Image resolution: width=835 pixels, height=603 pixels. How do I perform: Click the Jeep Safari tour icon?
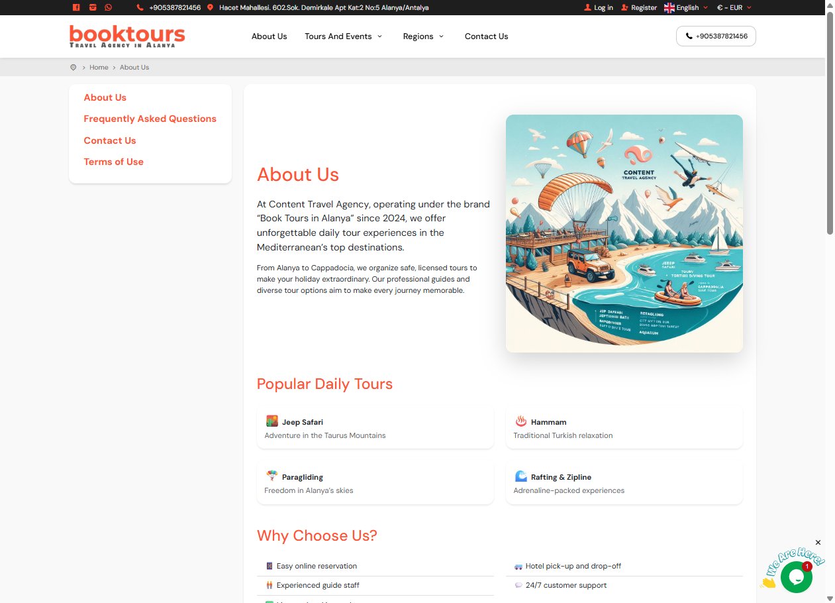(271, 421)
